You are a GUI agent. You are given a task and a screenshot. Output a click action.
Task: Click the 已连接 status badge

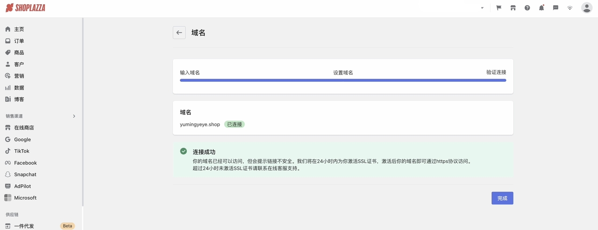234,124
